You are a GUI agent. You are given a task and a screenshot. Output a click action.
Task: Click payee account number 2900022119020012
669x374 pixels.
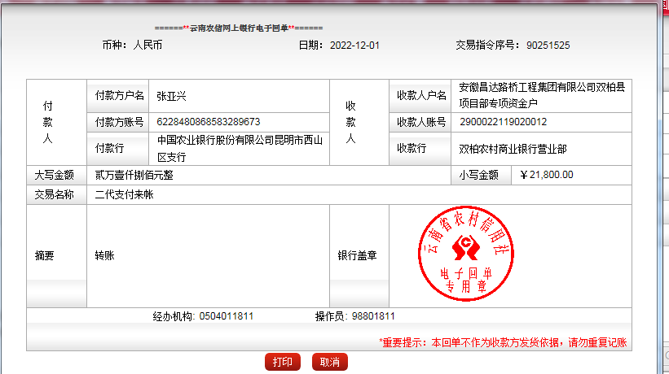pyautogui.click(x=504, y=122)
